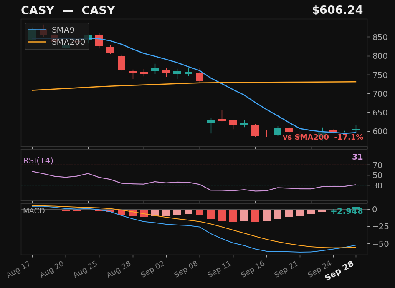This screenshot has width=395, height=288.
Task: Click the Sep 02 date label
Action: pos(153,269)
